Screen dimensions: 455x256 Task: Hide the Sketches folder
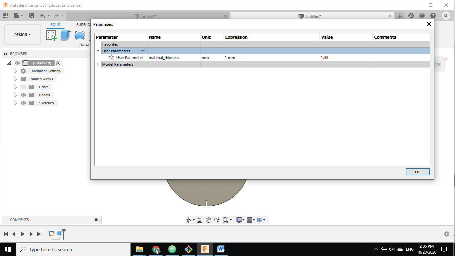click(23, 103)
